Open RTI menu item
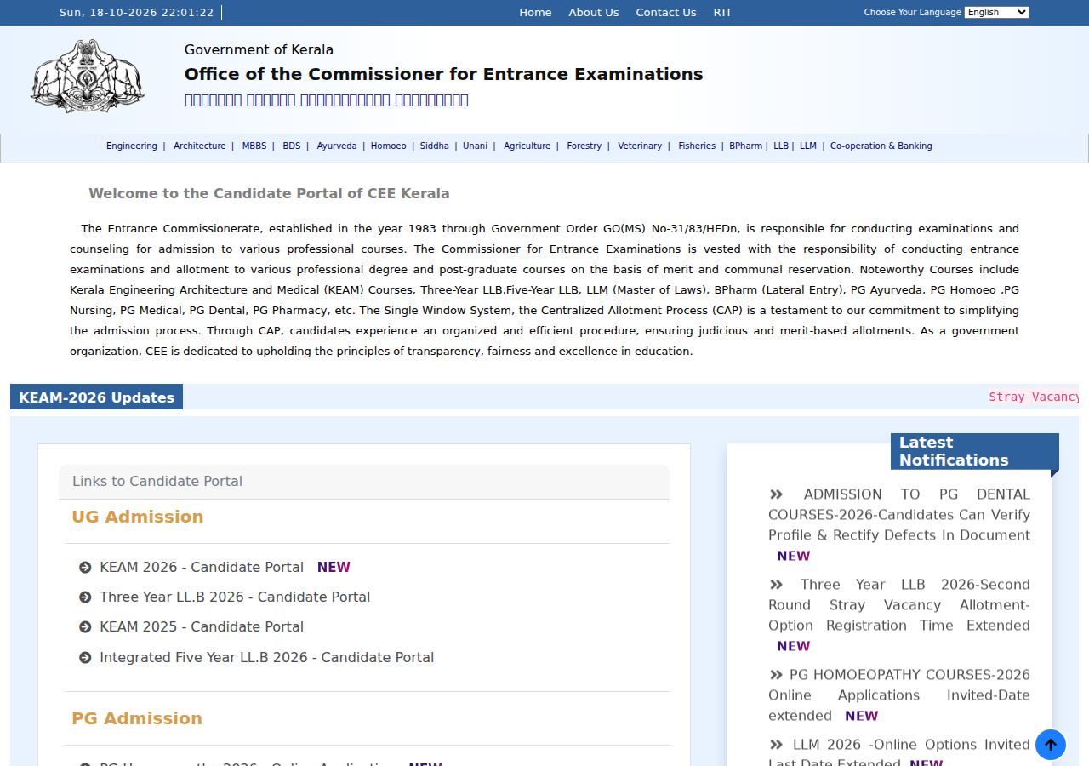The image size is (1089, 766). coord(721,12)
